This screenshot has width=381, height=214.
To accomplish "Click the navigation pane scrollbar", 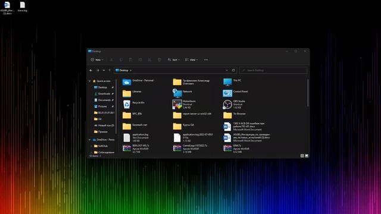I will click(117, 107).
